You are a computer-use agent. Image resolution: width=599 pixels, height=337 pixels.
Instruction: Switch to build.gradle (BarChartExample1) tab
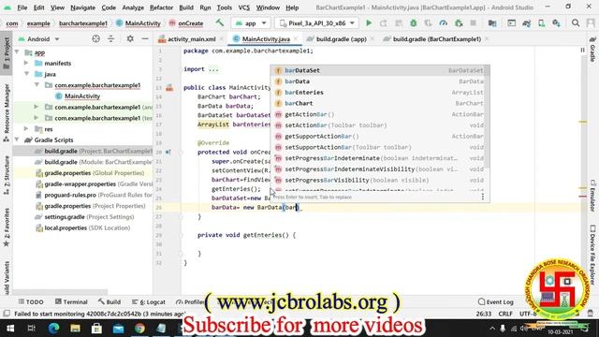pos(437,39)
